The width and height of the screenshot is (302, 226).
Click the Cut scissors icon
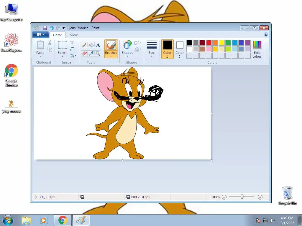[x=50, y=43]
